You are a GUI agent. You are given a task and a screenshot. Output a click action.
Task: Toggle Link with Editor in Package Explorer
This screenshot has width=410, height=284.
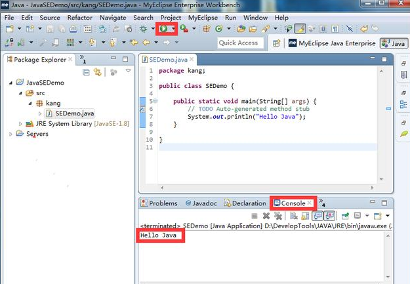[x=98, y=72]
